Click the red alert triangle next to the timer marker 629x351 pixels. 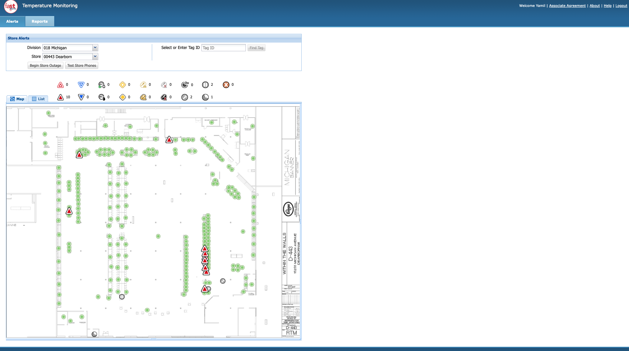[205, 289]
